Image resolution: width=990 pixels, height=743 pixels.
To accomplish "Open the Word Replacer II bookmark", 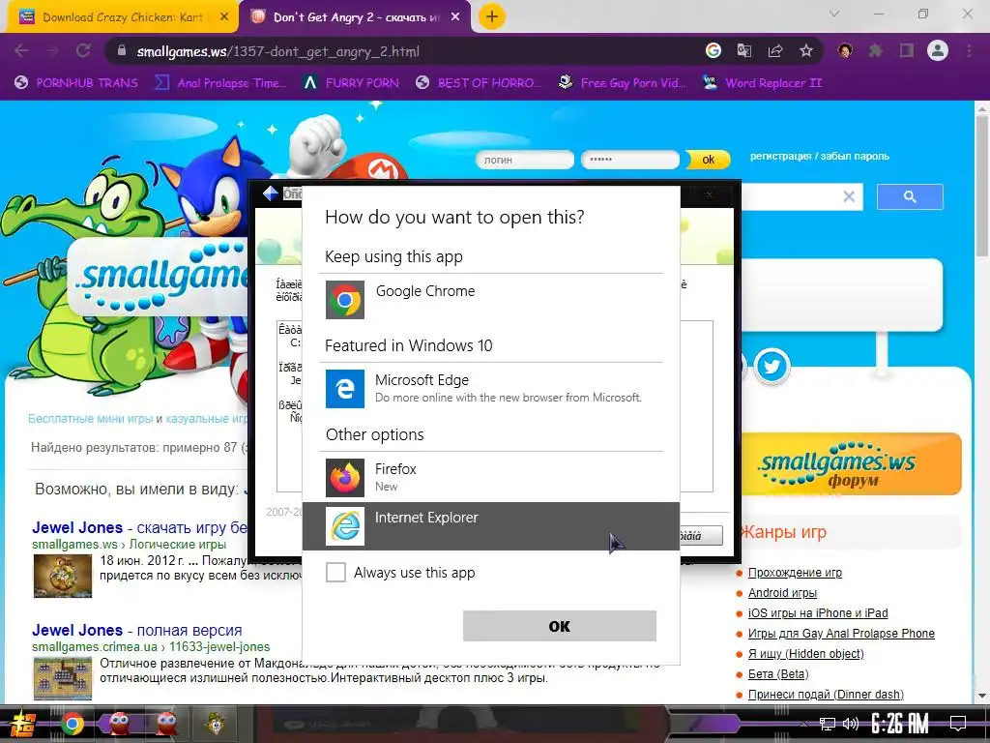I will coord(763,83).
